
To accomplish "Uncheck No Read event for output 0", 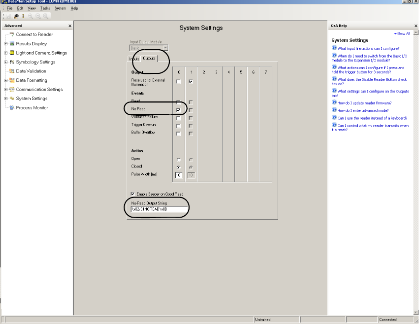I will click(x=179, y=110).
